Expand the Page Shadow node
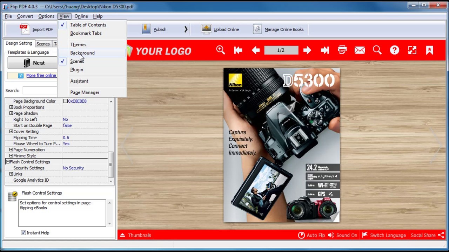 tap(11, 113)
